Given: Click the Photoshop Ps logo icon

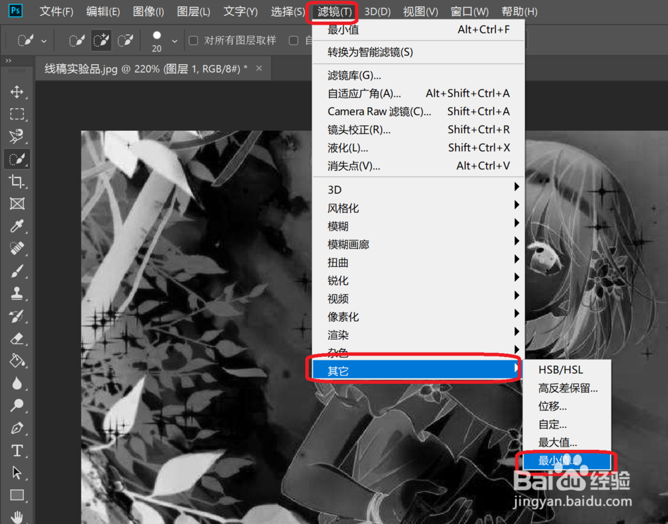Looking at the screenshot, I should (x=15, y=11).
